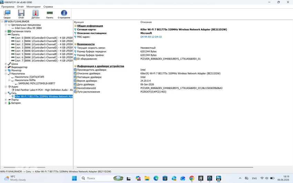Show hidden tray icons chevron

coord(240,178)
